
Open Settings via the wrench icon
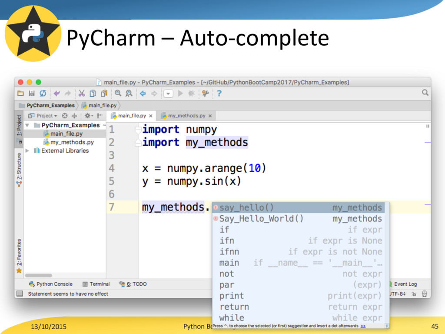pyautogui.click(x=206, y=94)
